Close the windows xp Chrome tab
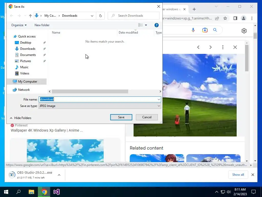The image size is (262, 197). [x=184, y=9]
